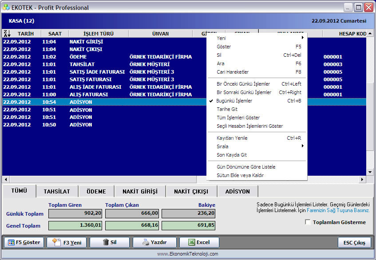Click the new document icon on F3 Yeni
376x260 pixels.
click(x=56, y=242)
